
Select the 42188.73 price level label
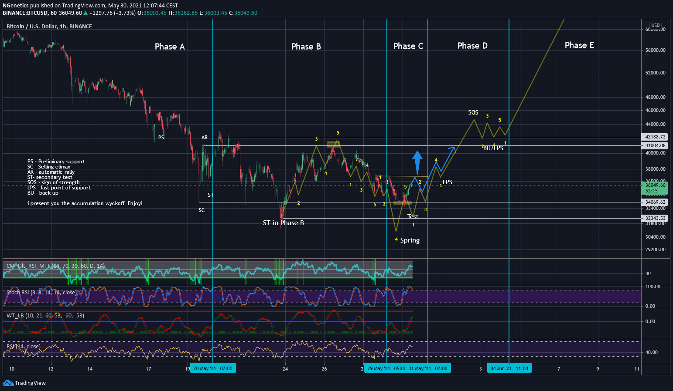coord(655,137)
